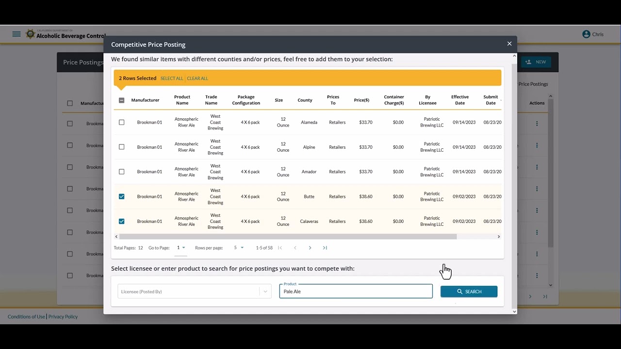Viewport: 621px width, 349px height.
Task: Click the Clear All link
Action: [197, 78]
